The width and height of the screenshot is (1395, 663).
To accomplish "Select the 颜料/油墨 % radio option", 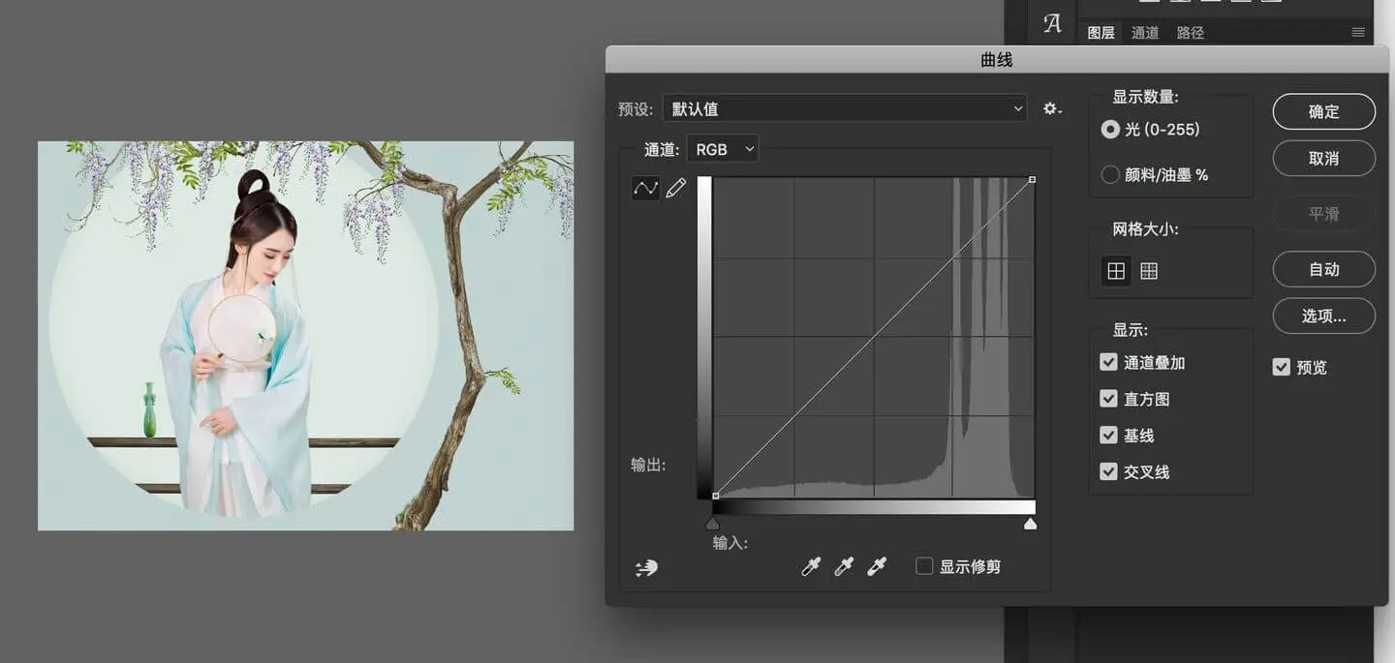I will [1110, 175].
